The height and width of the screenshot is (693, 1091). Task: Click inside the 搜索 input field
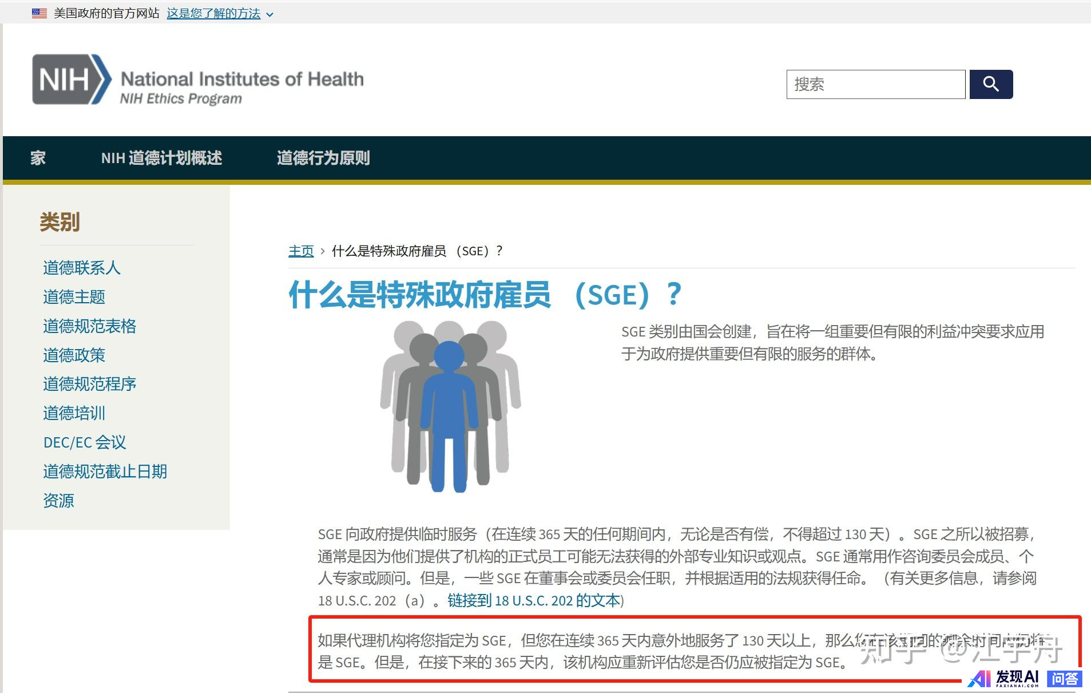[x=875, y=85]
